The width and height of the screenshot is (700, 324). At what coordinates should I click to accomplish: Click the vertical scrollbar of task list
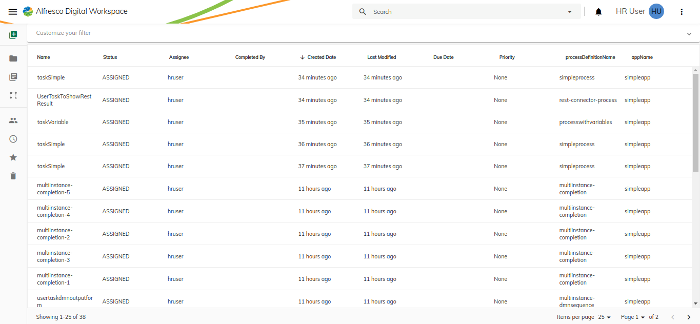pos(695,123)
